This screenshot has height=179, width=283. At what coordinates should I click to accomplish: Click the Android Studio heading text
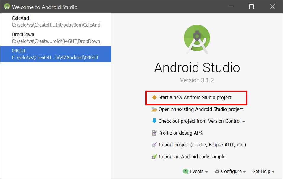click(197, 67)
